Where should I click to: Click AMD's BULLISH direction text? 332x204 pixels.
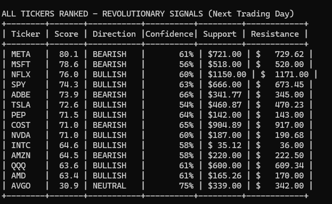[109, 176]
